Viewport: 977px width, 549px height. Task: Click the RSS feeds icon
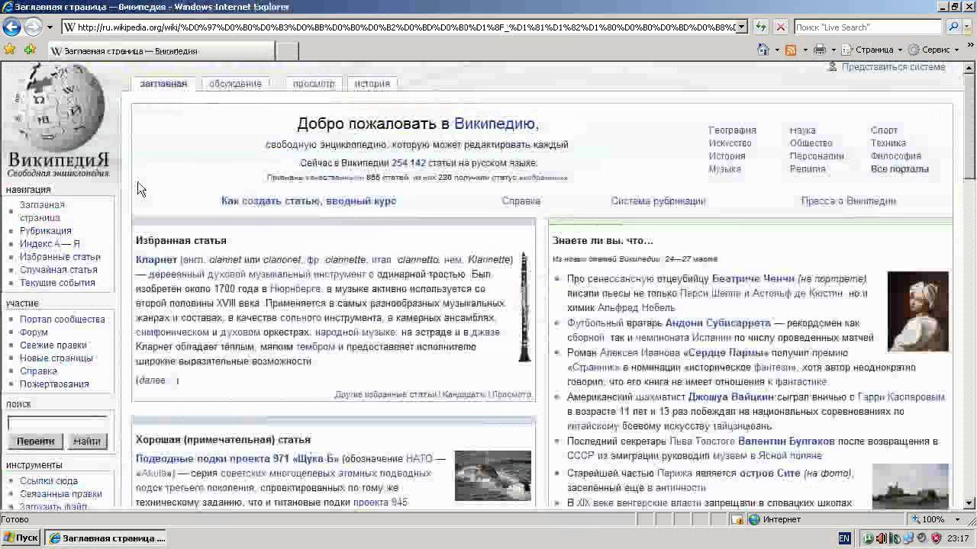click(791, 50)
